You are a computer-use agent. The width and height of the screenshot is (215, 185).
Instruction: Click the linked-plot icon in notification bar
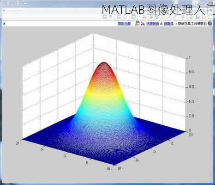pyautogui.click(x=137, y=24)
